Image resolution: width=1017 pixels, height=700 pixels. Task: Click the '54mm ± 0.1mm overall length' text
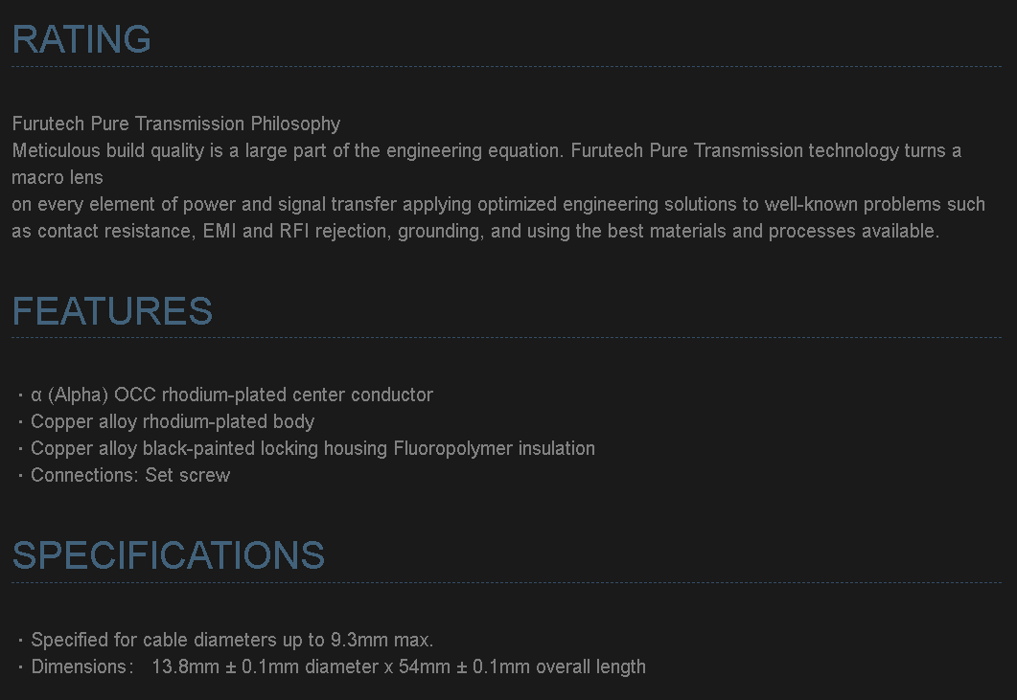pyautogui.click(x=522, y=666)
